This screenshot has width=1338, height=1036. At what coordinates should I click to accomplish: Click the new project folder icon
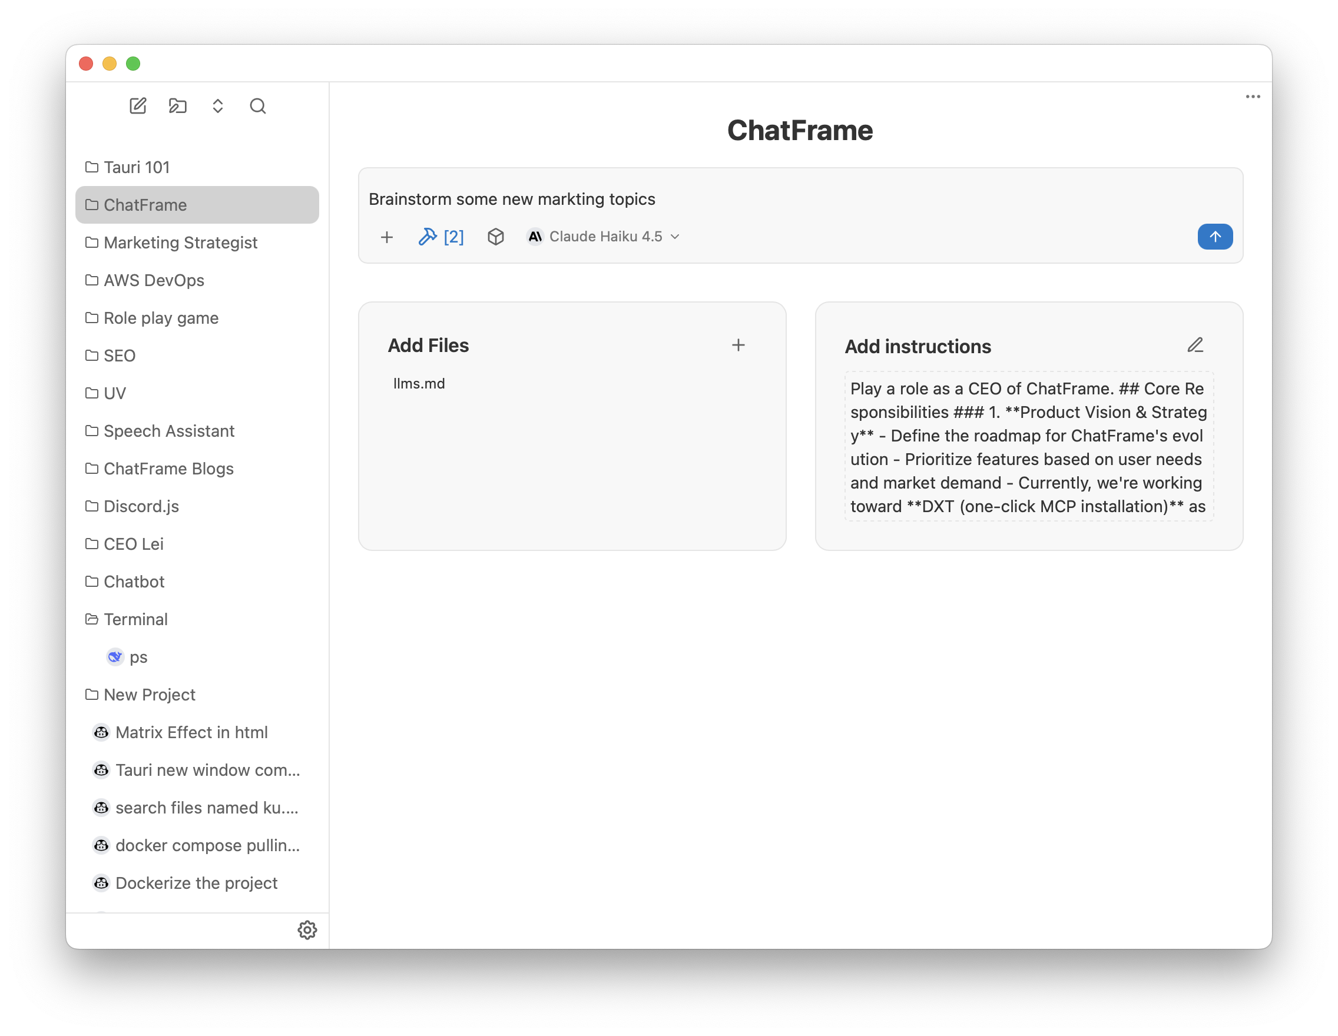[x=178, y=106]
